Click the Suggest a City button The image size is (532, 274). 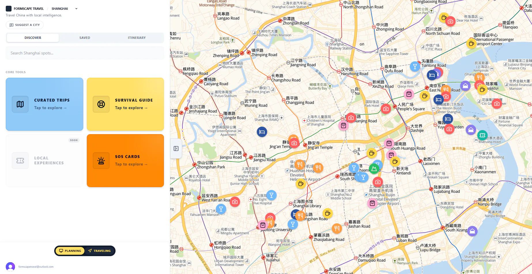click(25, 25)
